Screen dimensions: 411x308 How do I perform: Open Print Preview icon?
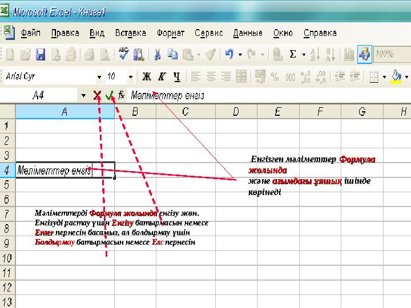click(105, 55)
